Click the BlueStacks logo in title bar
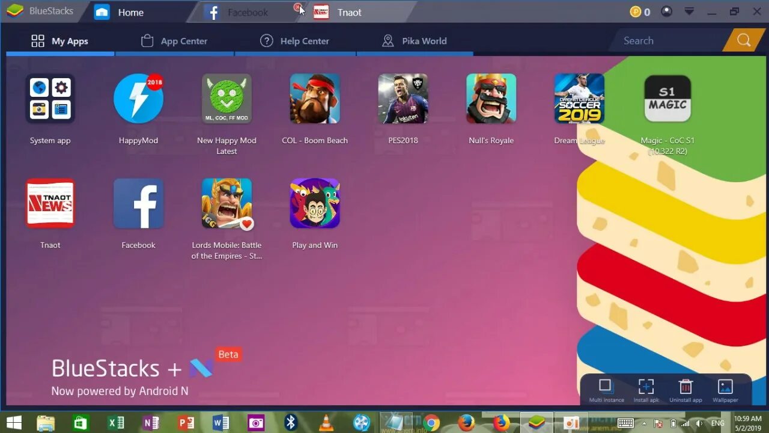Viewport: 769px width, 433px height. click(14, 11)
